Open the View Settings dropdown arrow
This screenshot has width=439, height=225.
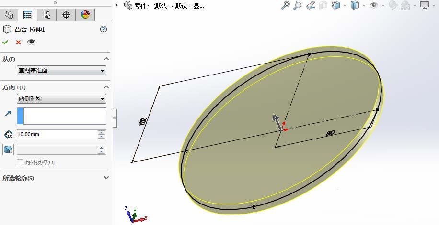tap(434, 6)
